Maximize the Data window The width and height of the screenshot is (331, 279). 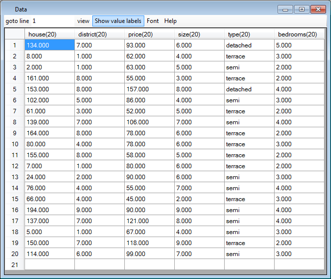coord(302,9)
